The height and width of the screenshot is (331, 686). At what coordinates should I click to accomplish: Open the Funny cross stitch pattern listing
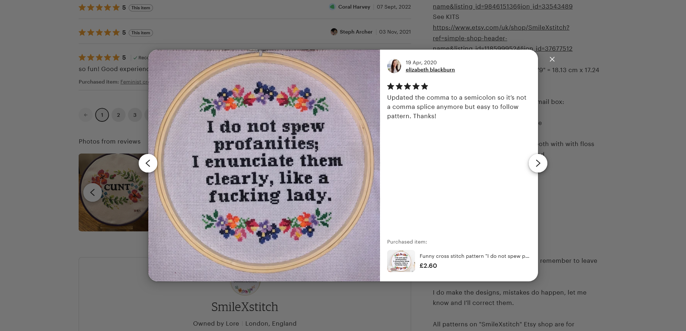pos(474,256)
